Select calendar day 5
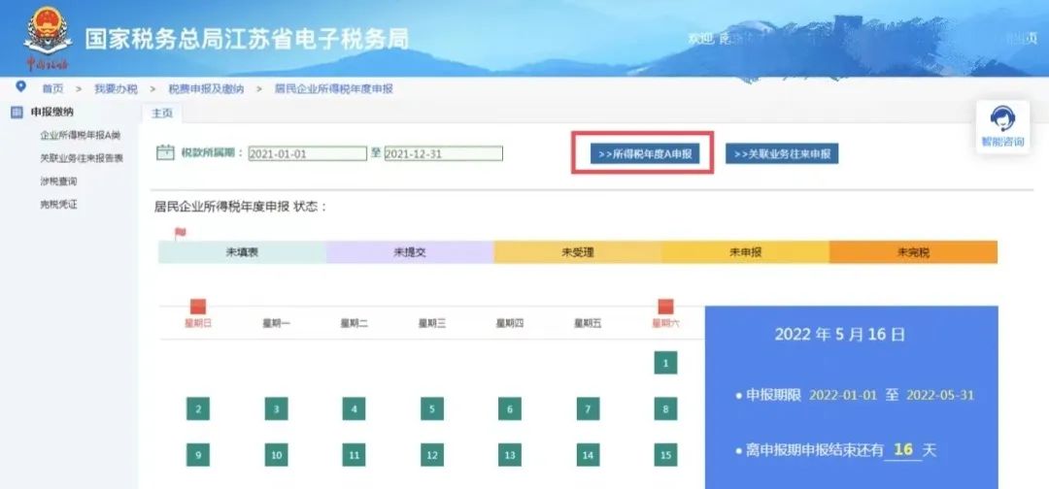The height and width of the screenshot is (489, 1049). click(x=432, y=408)
